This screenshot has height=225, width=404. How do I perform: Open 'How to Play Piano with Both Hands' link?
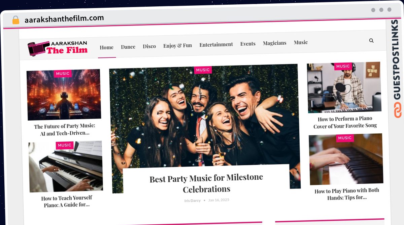[347, 194]
